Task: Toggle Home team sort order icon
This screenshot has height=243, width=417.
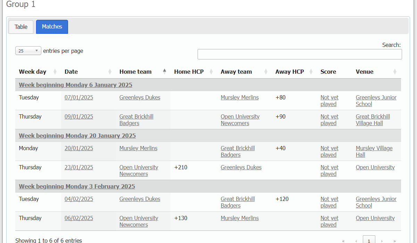Action: pos(165,72)
